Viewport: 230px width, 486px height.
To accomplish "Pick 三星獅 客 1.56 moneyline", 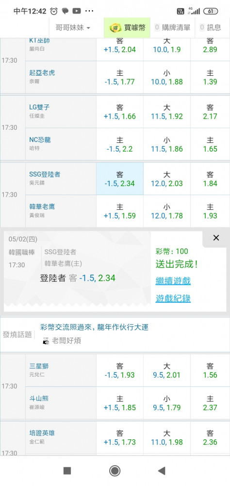I will coord(210,370).
